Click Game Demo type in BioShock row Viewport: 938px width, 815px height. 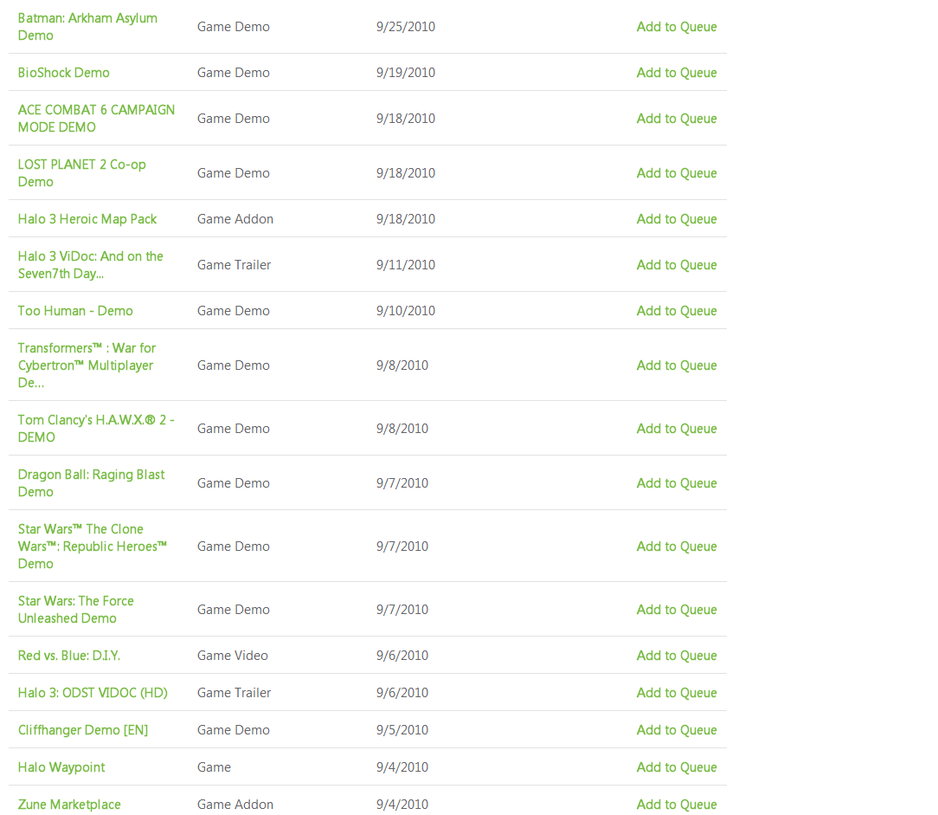[234, 73]
